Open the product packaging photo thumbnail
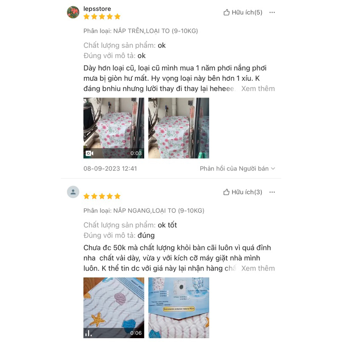Viewport: 342px width, 342px height. pos(179,308)
